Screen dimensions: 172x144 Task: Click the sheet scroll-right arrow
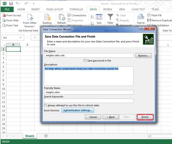tap(13, 136)
